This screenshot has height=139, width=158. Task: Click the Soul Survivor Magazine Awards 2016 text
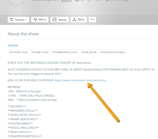tap(34, 74)
